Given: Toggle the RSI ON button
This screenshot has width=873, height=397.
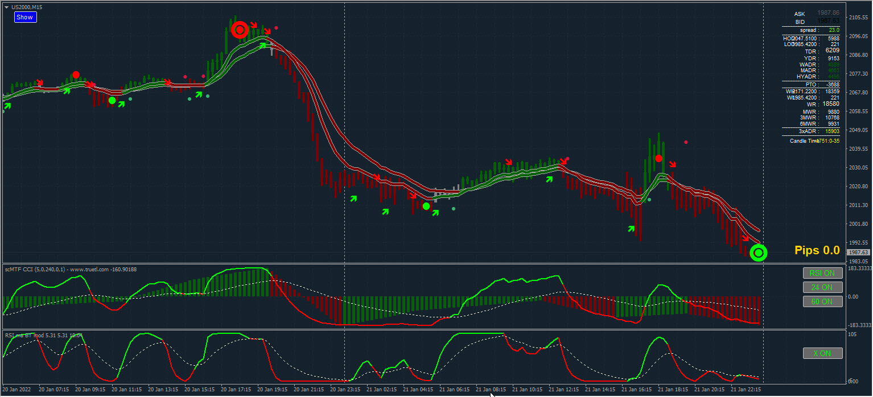Looking at the screenshot, I should (822, 273).
